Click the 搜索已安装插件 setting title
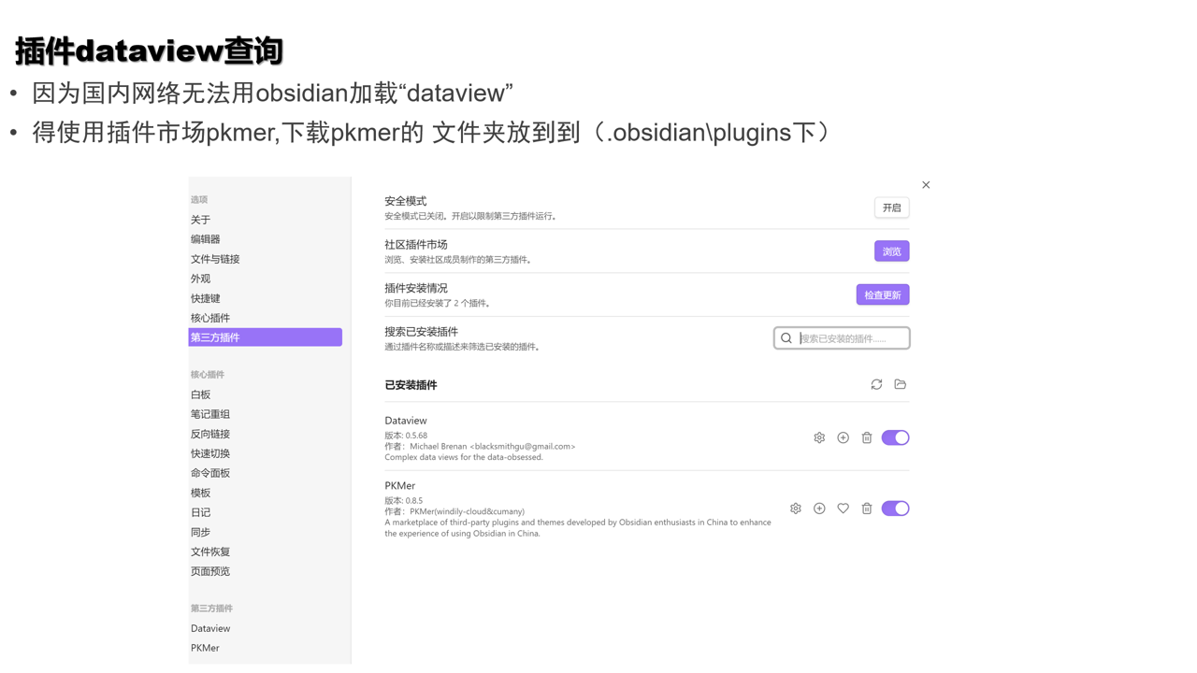This screenshot has width=1197, height=673. tap(422, 332)
